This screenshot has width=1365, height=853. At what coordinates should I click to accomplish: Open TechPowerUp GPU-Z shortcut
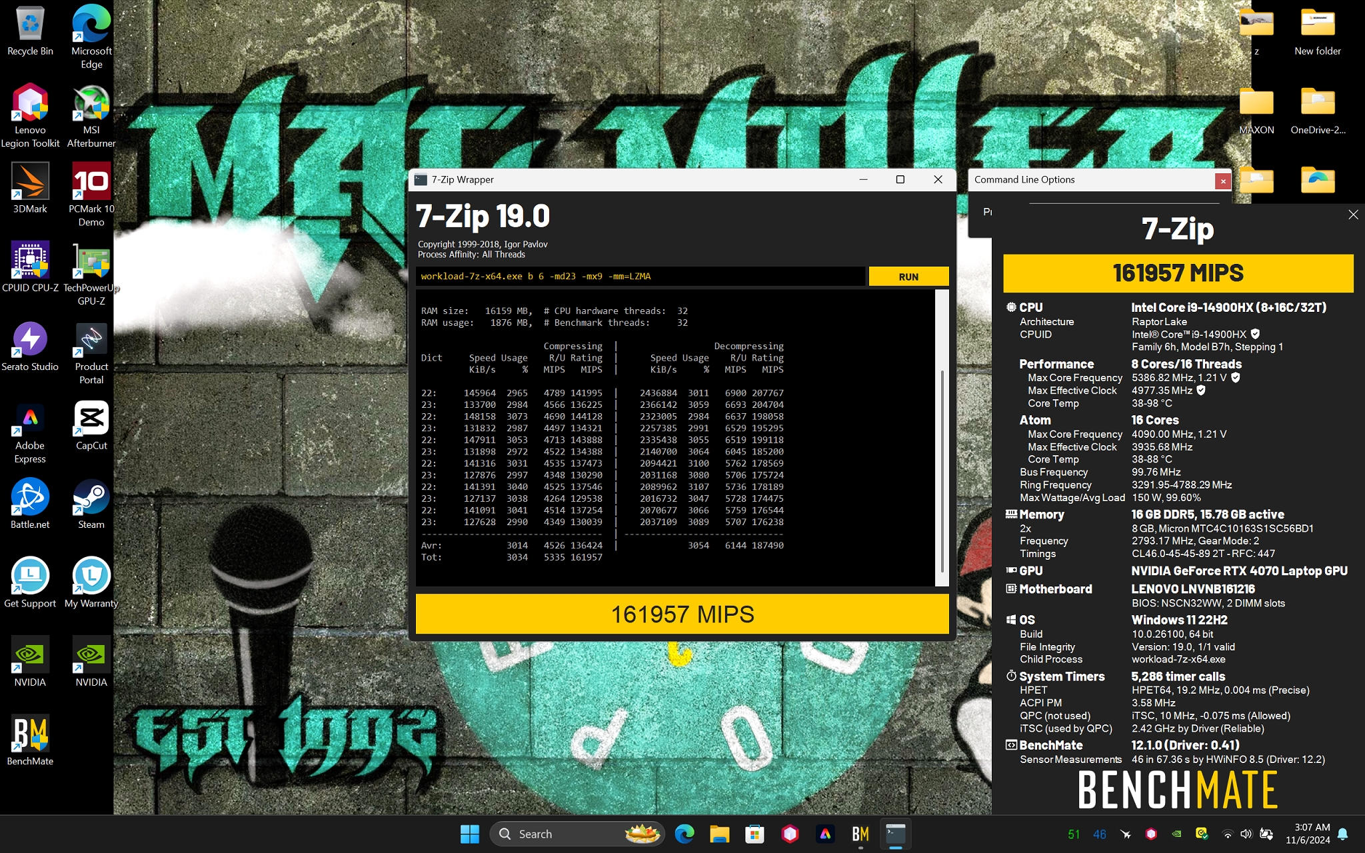coord(91,274)
